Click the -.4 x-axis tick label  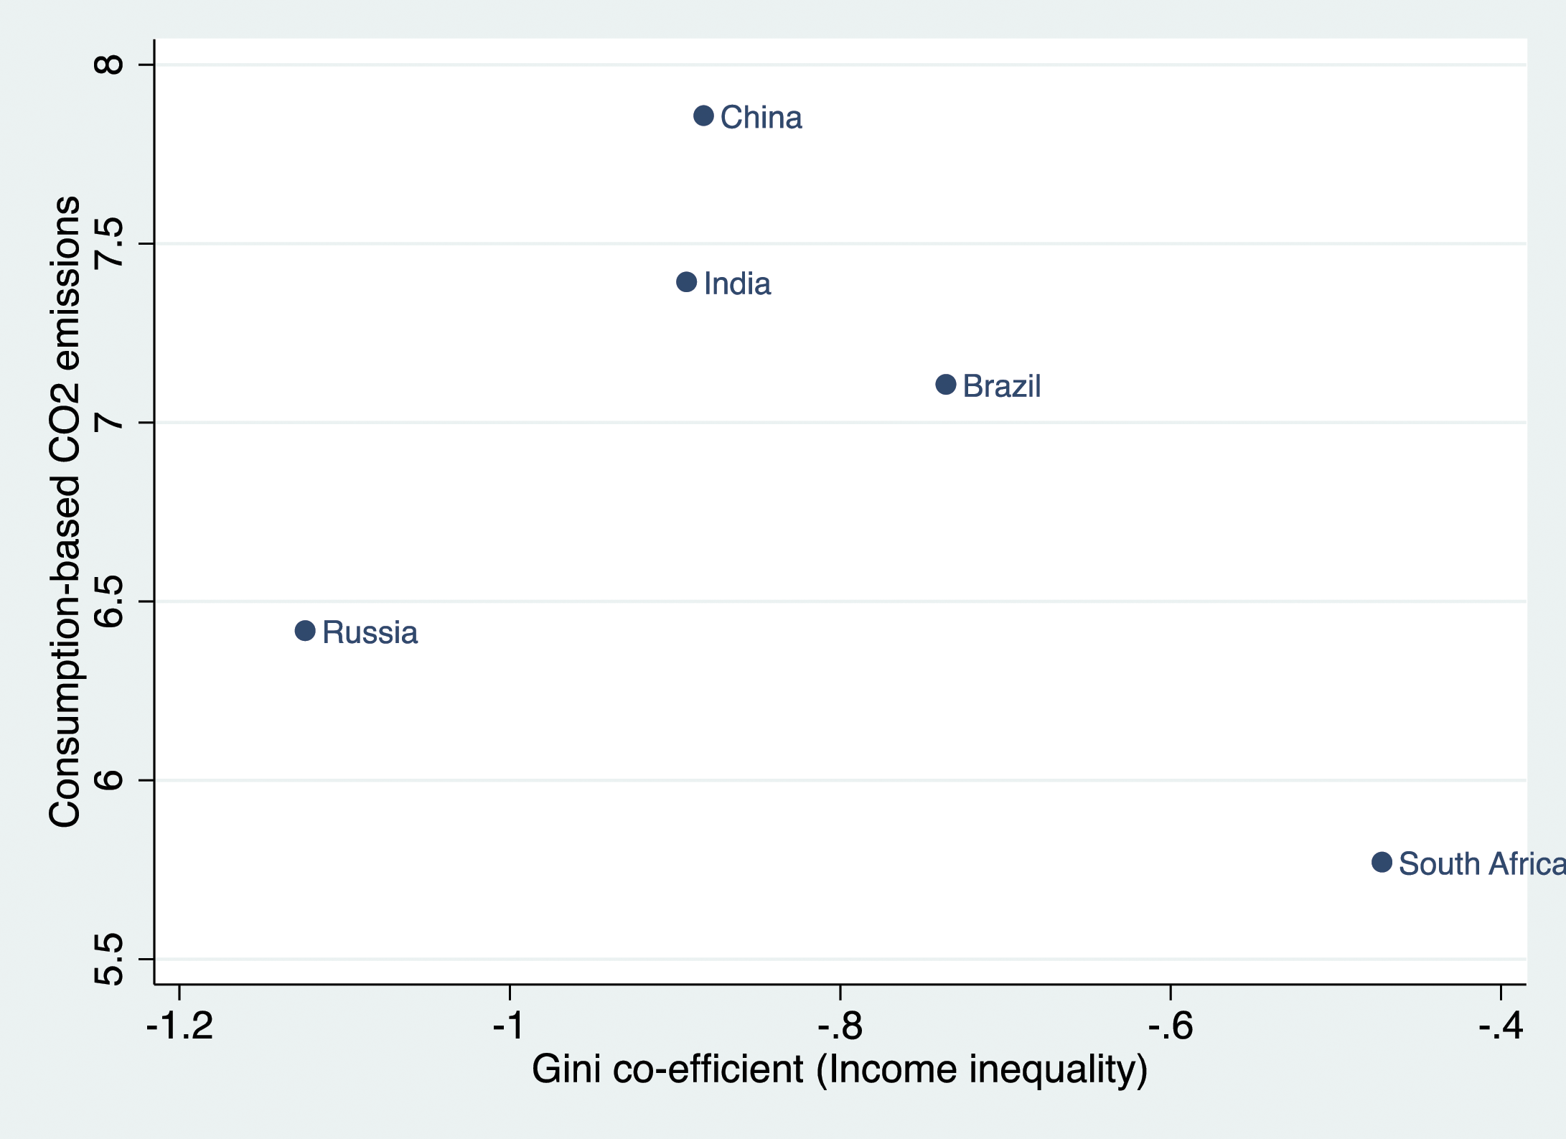coord(1501,1026)
